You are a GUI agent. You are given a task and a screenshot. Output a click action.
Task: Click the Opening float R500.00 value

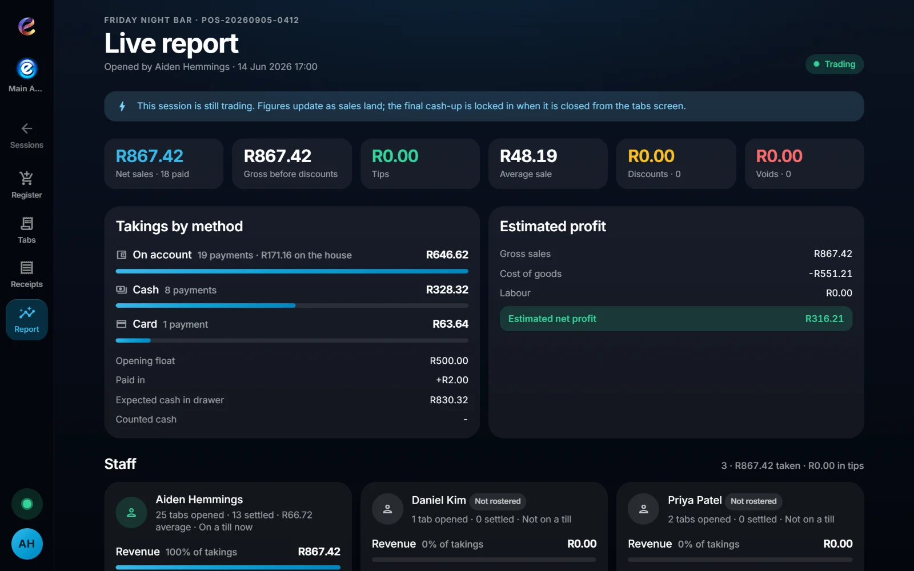[449, 361]
